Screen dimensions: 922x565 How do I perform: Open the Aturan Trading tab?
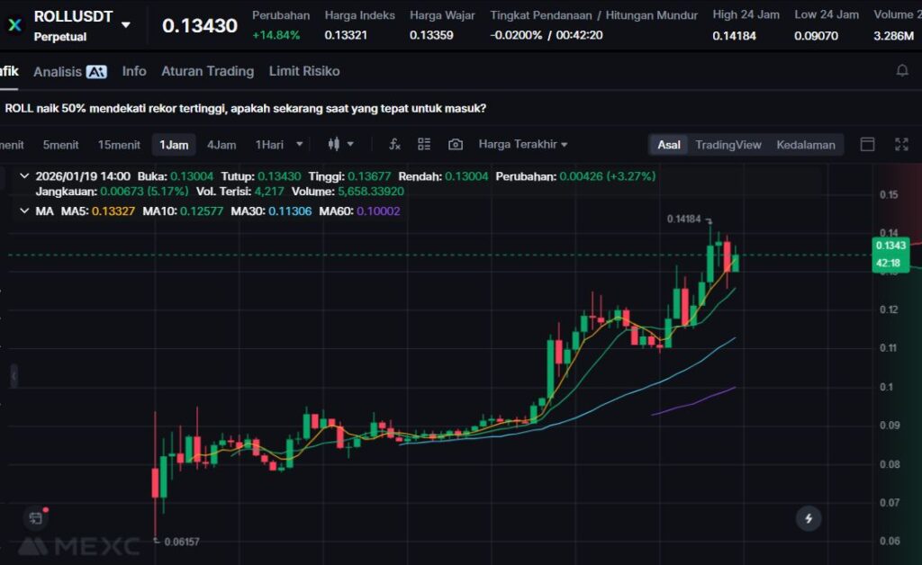(207, 71)
